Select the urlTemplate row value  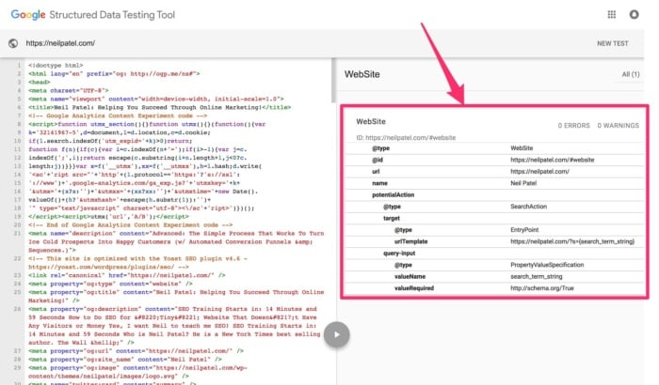click(572, 241)
